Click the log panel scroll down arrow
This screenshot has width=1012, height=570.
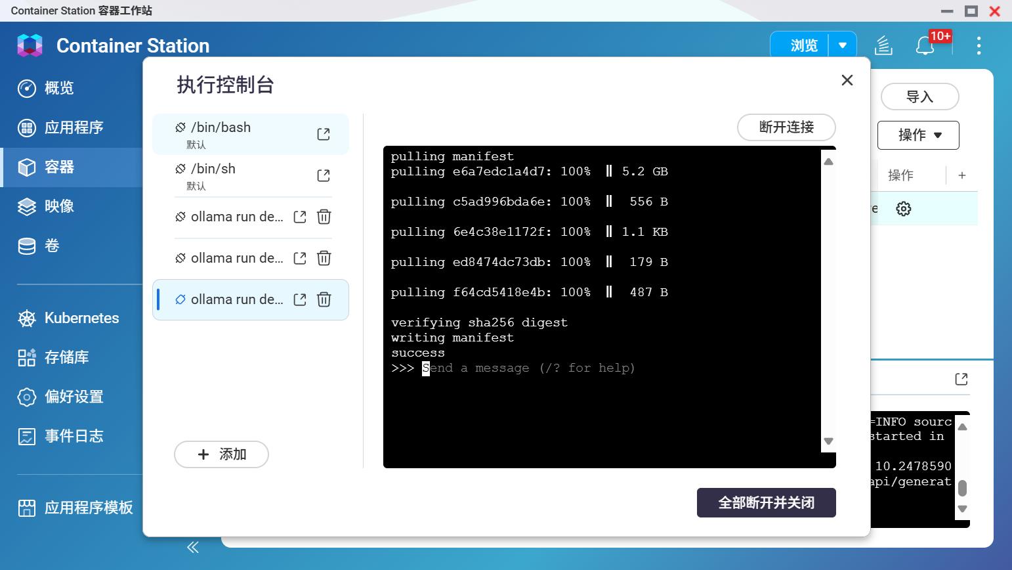pyautogui.click(x=963, y=509)
